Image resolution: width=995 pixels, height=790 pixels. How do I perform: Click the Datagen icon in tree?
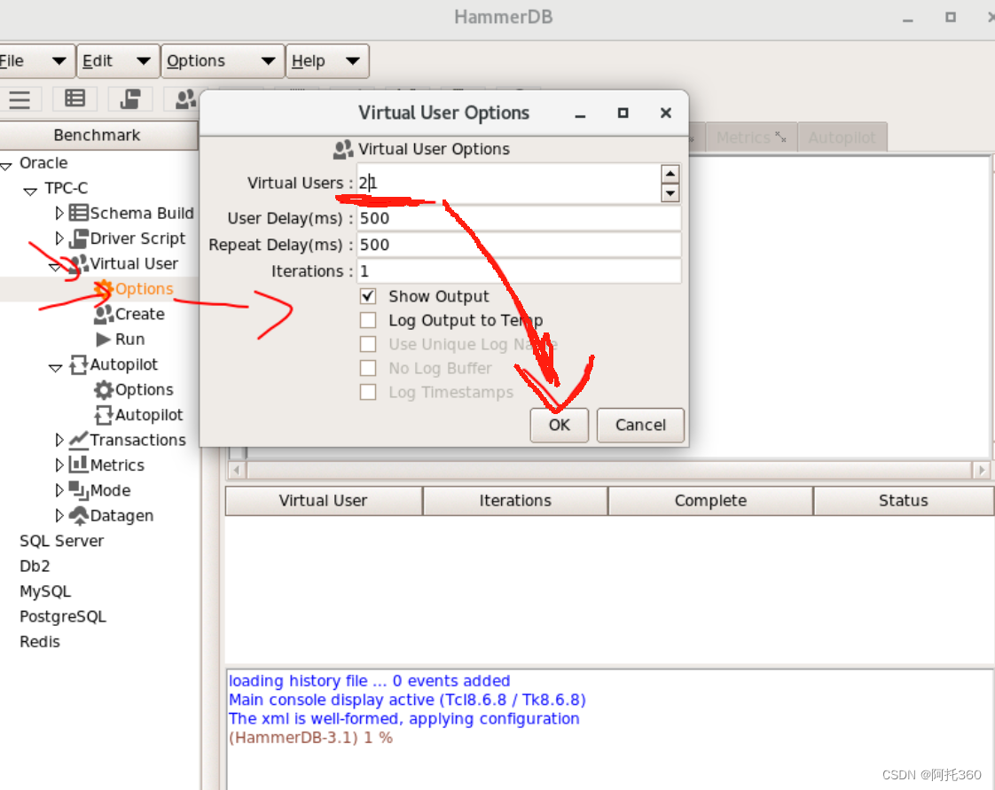tap(79, 515)
